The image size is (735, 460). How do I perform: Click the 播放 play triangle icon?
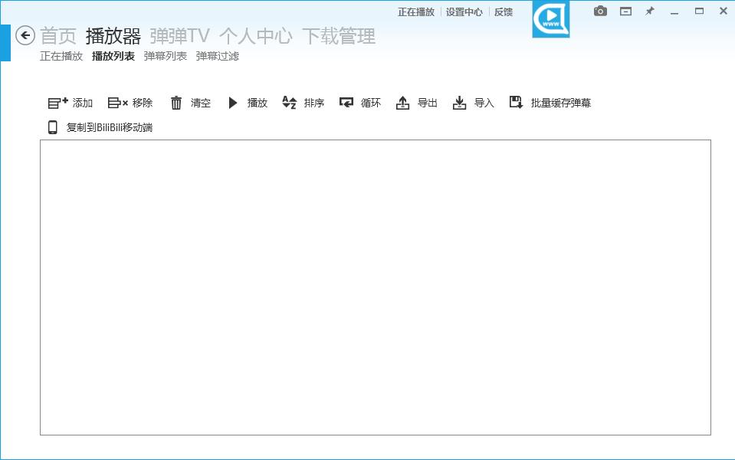point(233,103)
